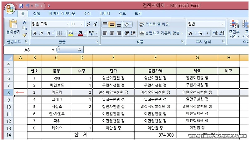Screen dimensions: 250x141
Task: Switch to the 보기 tab
Action: [x=138, y=13]
